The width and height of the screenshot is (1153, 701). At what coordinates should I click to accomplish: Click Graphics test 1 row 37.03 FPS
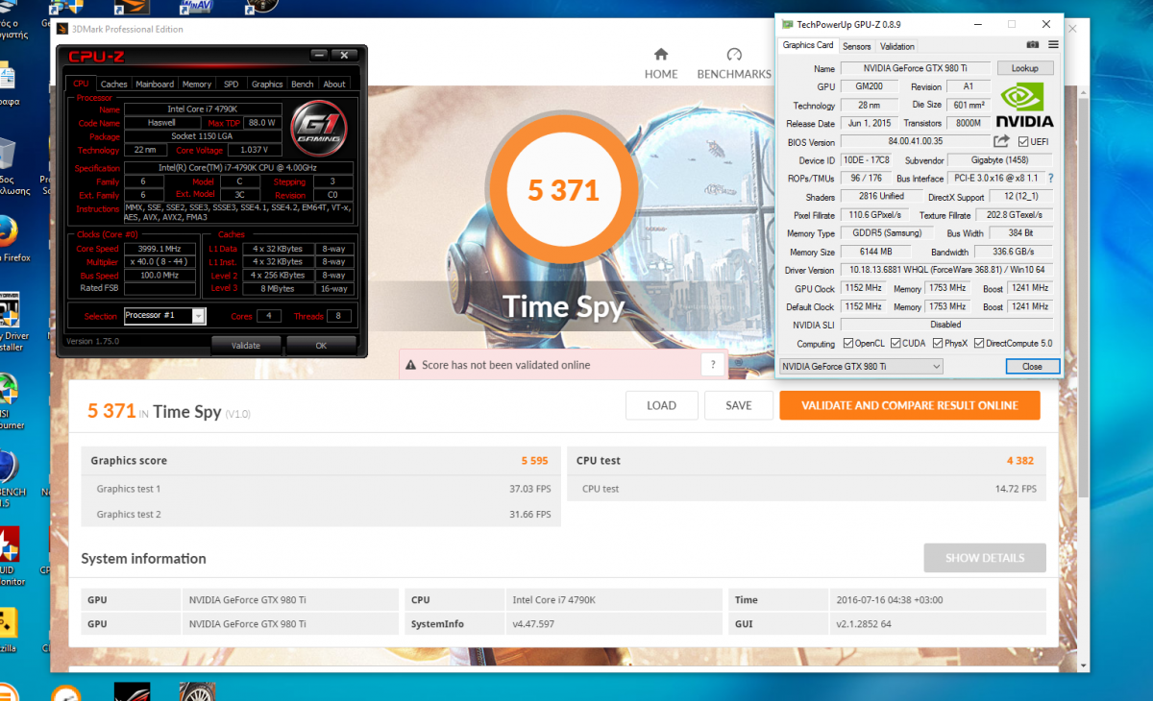click(322, 489)
